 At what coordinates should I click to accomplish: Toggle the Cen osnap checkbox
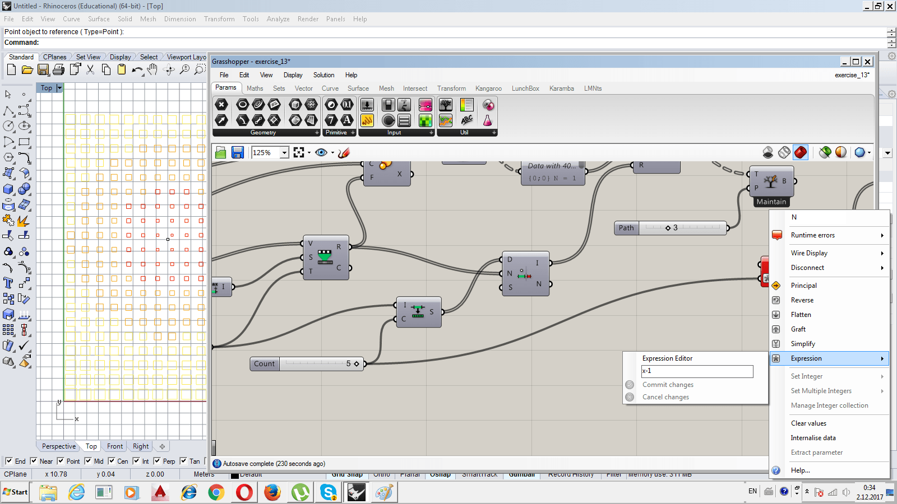pos(112,461)
